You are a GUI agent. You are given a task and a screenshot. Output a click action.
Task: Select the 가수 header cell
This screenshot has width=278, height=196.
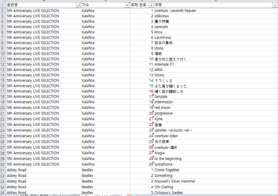[106, 5]
